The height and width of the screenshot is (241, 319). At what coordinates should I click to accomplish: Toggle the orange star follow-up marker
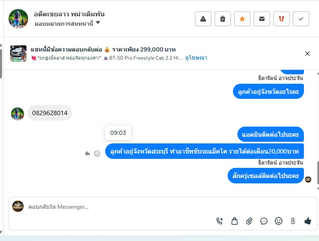pyautogui.click(x=242, y=19)
